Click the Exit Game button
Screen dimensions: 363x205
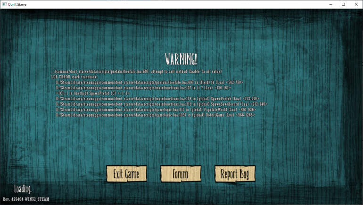126,174
